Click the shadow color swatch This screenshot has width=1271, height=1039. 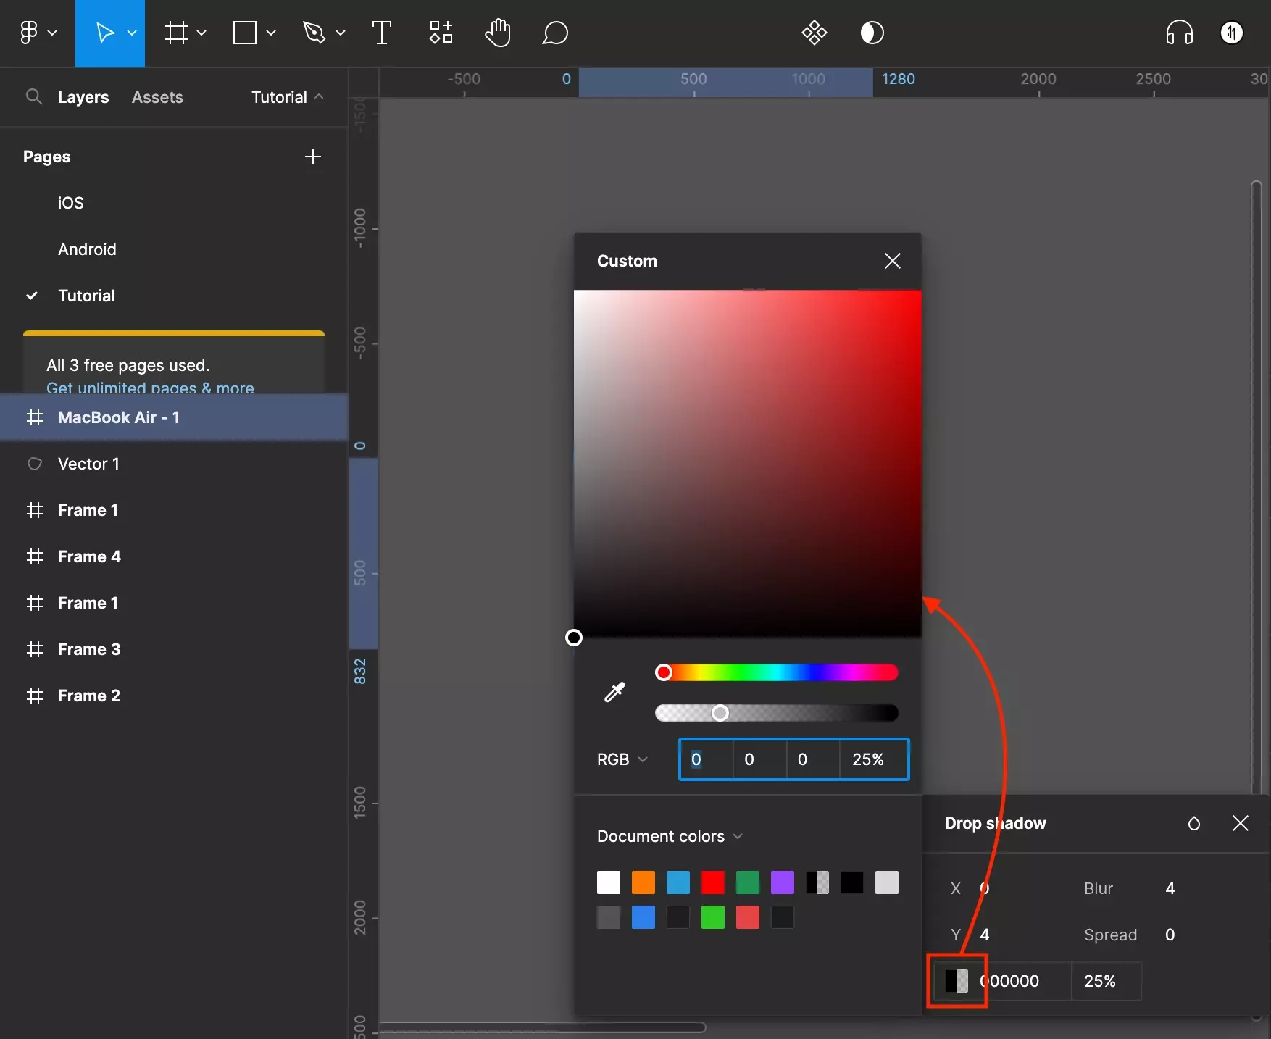957,981
